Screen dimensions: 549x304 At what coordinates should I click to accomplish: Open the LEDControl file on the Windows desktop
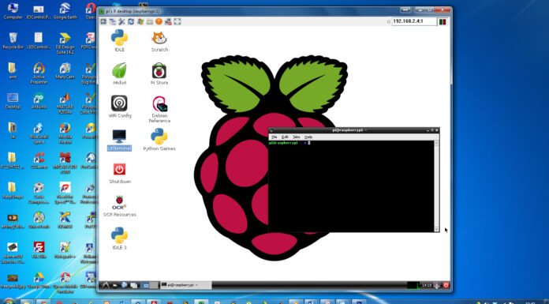coord(39,41)
